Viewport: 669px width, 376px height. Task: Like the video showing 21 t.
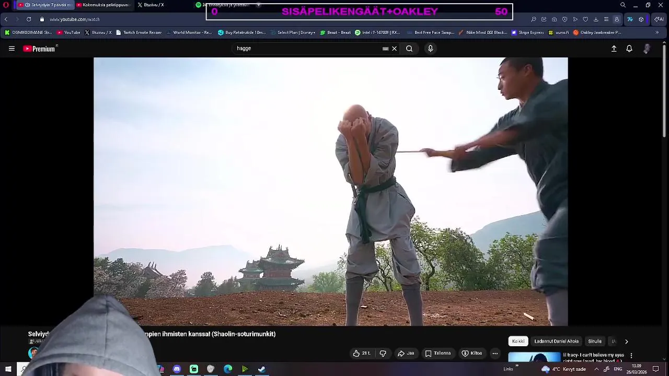(x=362, y=354)
